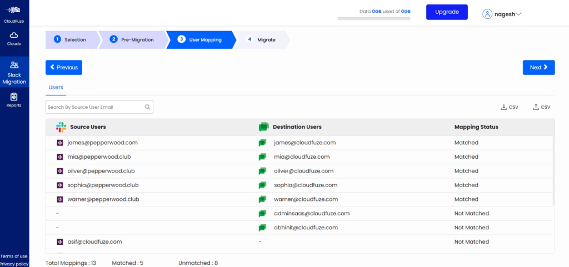Click the Slack icon beside warner@pepperwood.club
The width and height of the screenshot is (569, 267).
pyautogui.click(x=60, y=199)
